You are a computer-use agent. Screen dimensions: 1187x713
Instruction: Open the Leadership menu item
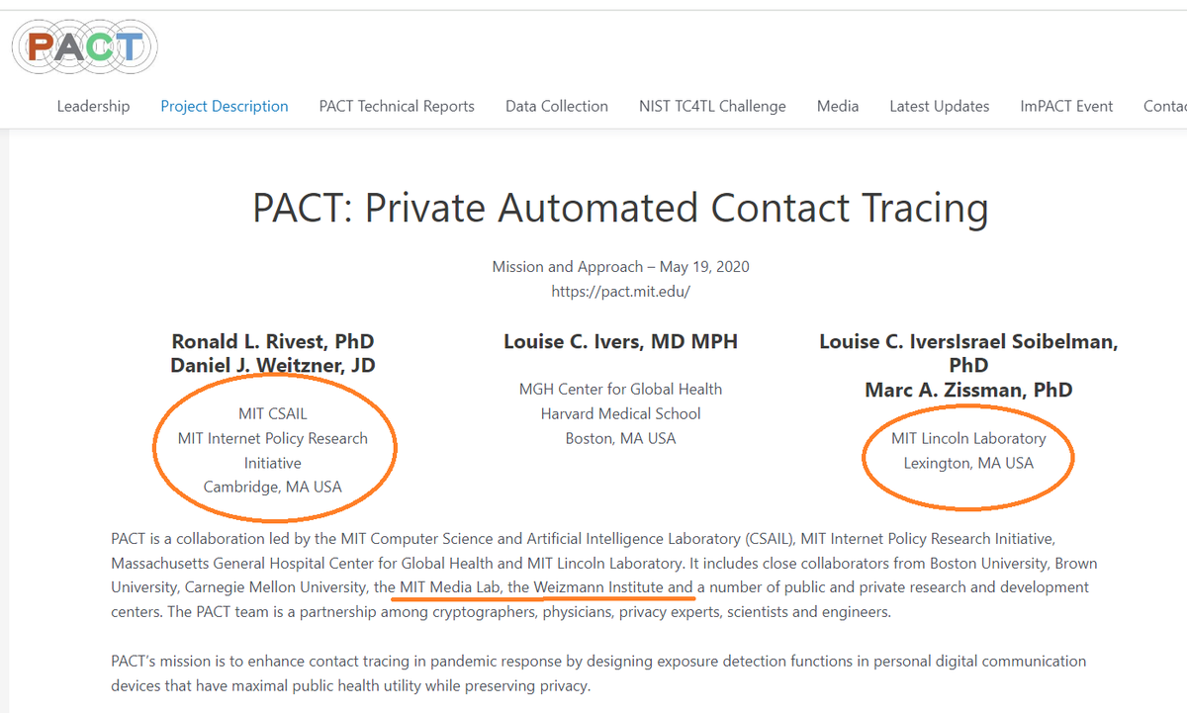pos(93,106)
